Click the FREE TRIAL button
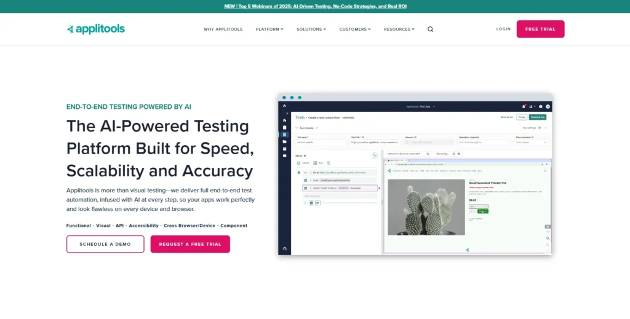Screen dimensions: 630x319 click(540, 29)
